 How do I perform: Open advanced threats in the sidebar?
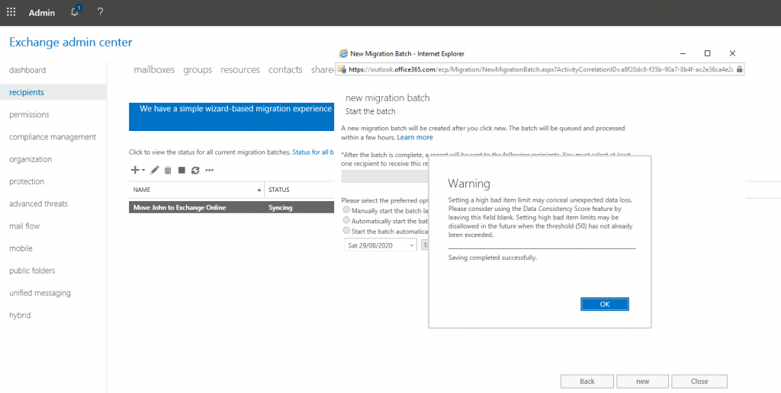[x=38, y=203]
